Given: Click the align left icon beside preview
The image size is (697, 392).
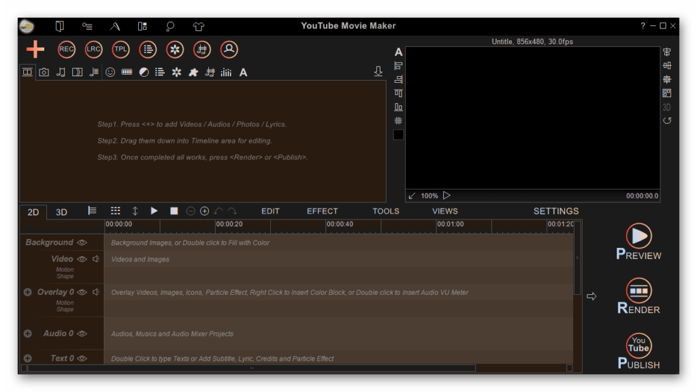Looking at the screenshot, I should click(398, 66).
